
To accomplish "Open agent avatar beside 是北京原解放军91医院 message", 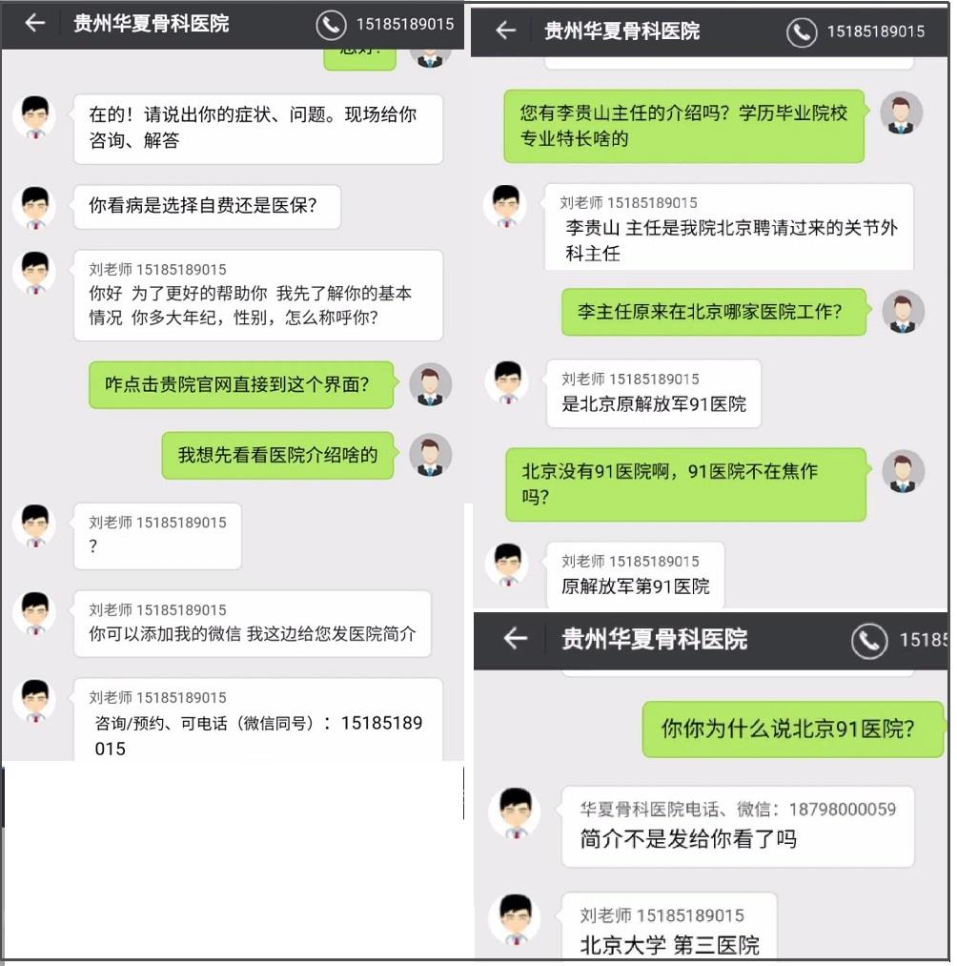I will tap(507, 382).
